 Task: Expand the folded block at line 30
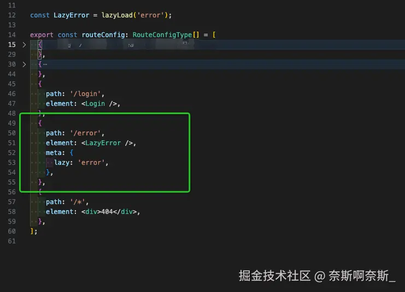[24, 64]
